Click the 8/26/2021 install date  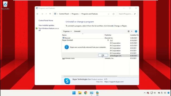point(134,56)
